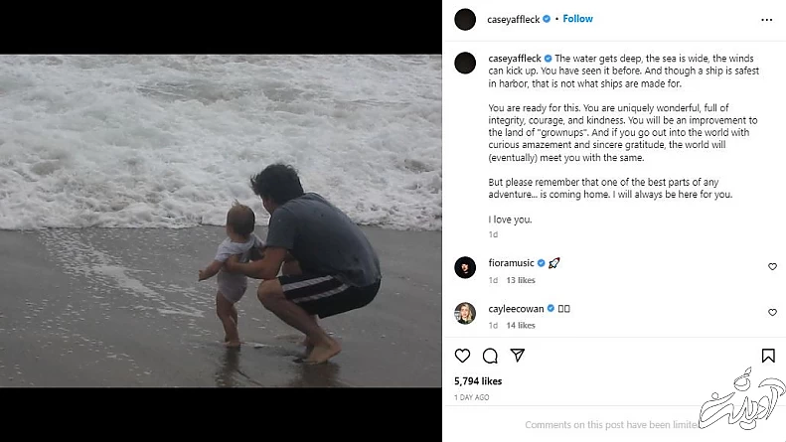Screen dimensions: 786x442
Task: Click caseyaffleck username in header
Action: 513,19
